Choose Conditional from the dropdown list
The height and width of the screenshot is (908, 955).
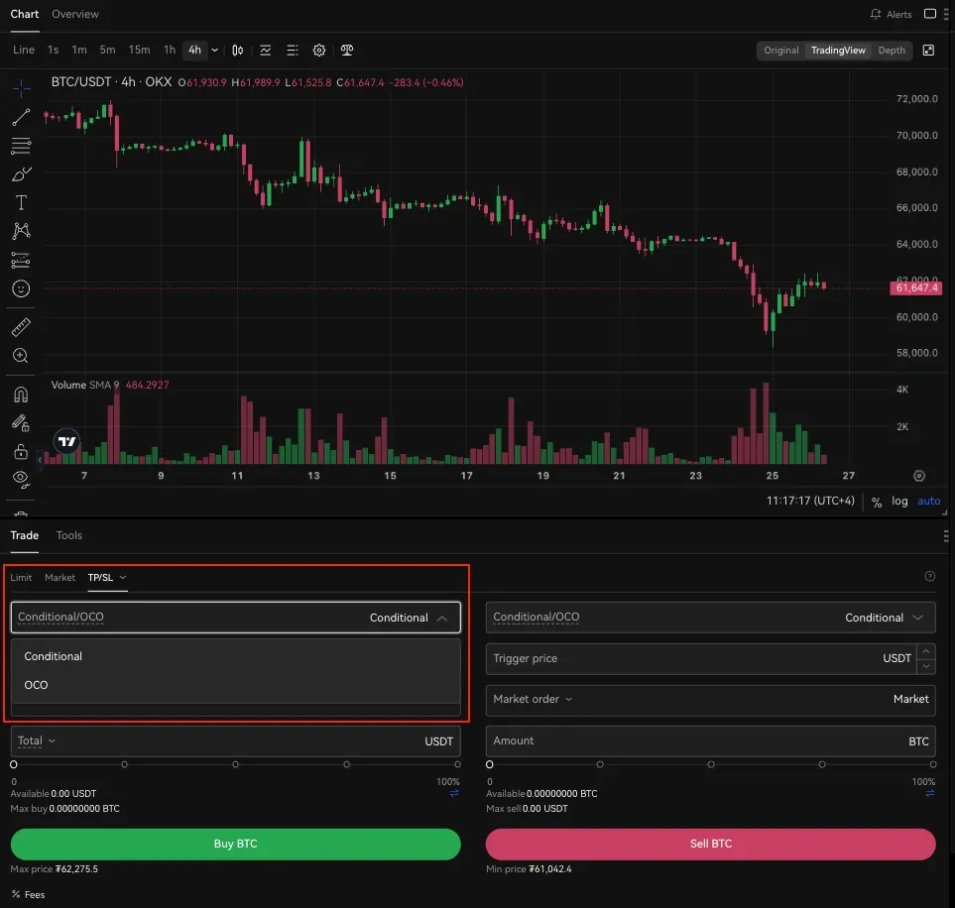tap(236, 656)
